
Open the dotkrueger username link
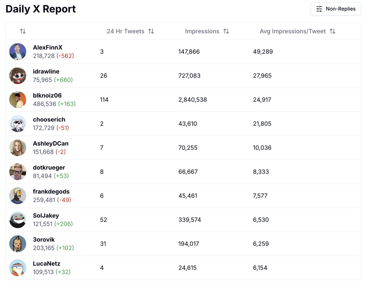(x=49, y=167)
